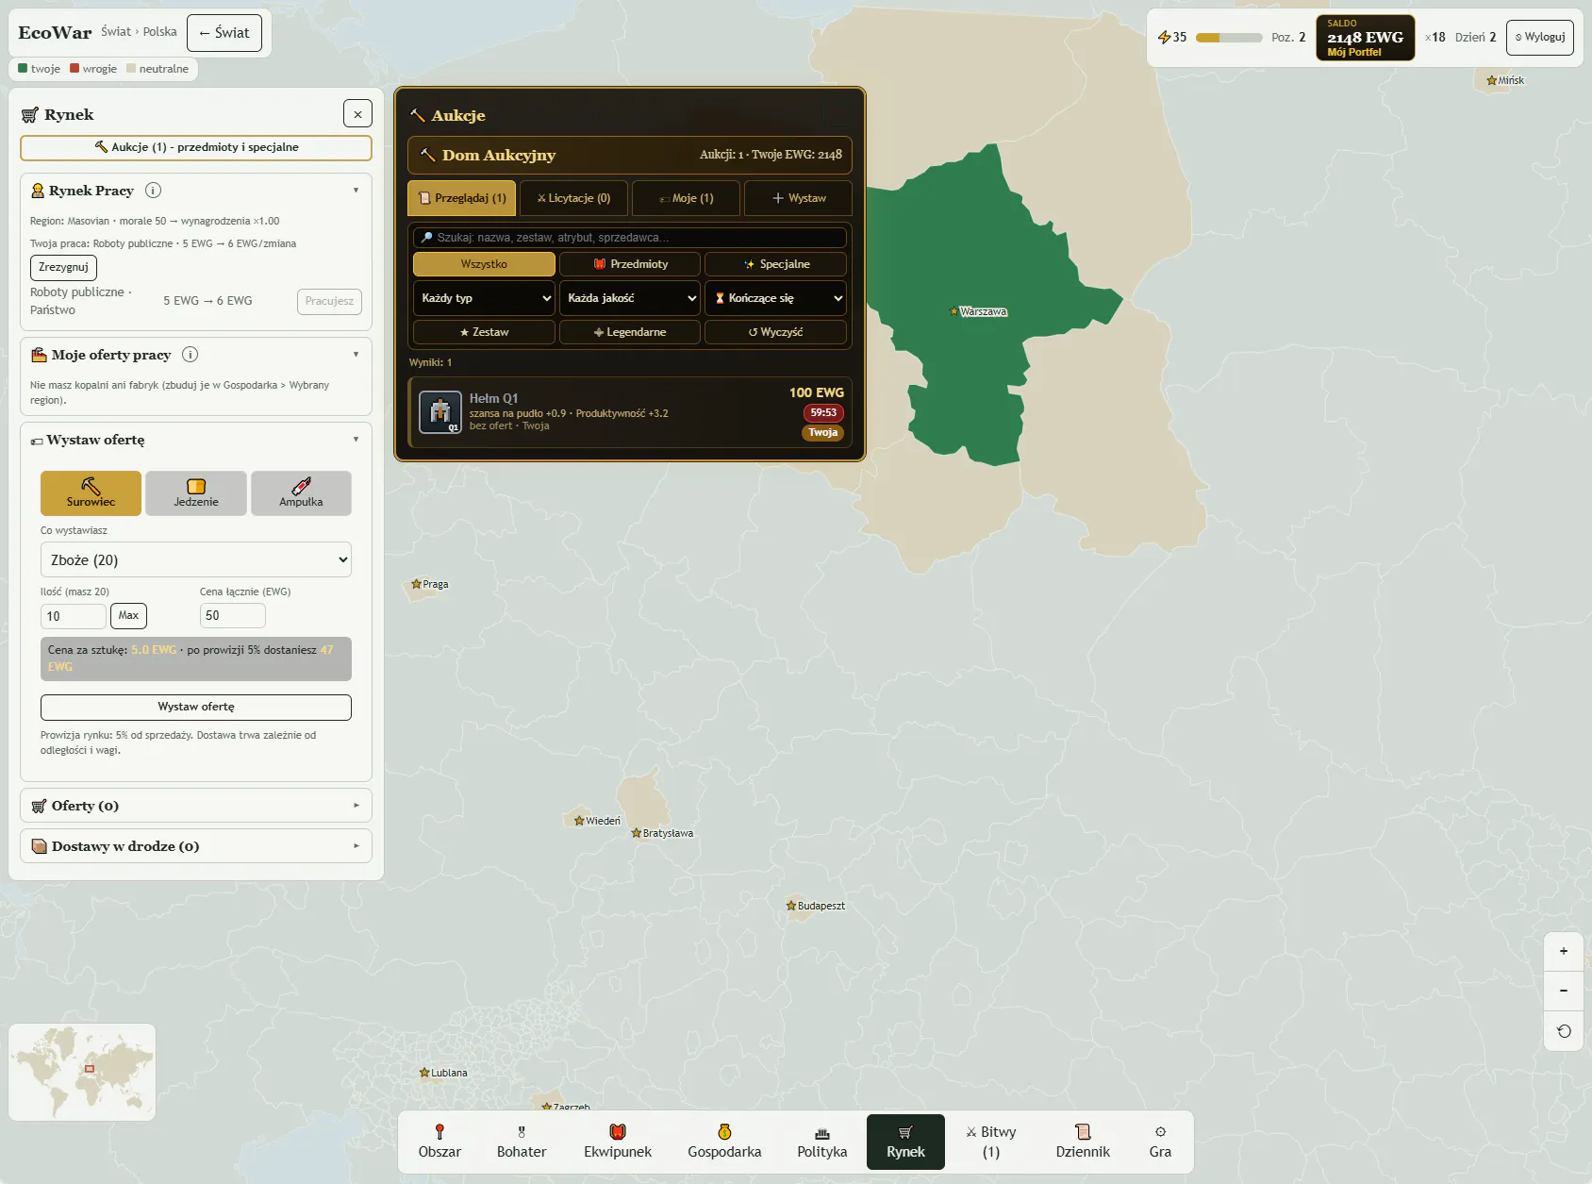Click the Cena łącznie price field
The image size is (1592, 1184).
233,616
